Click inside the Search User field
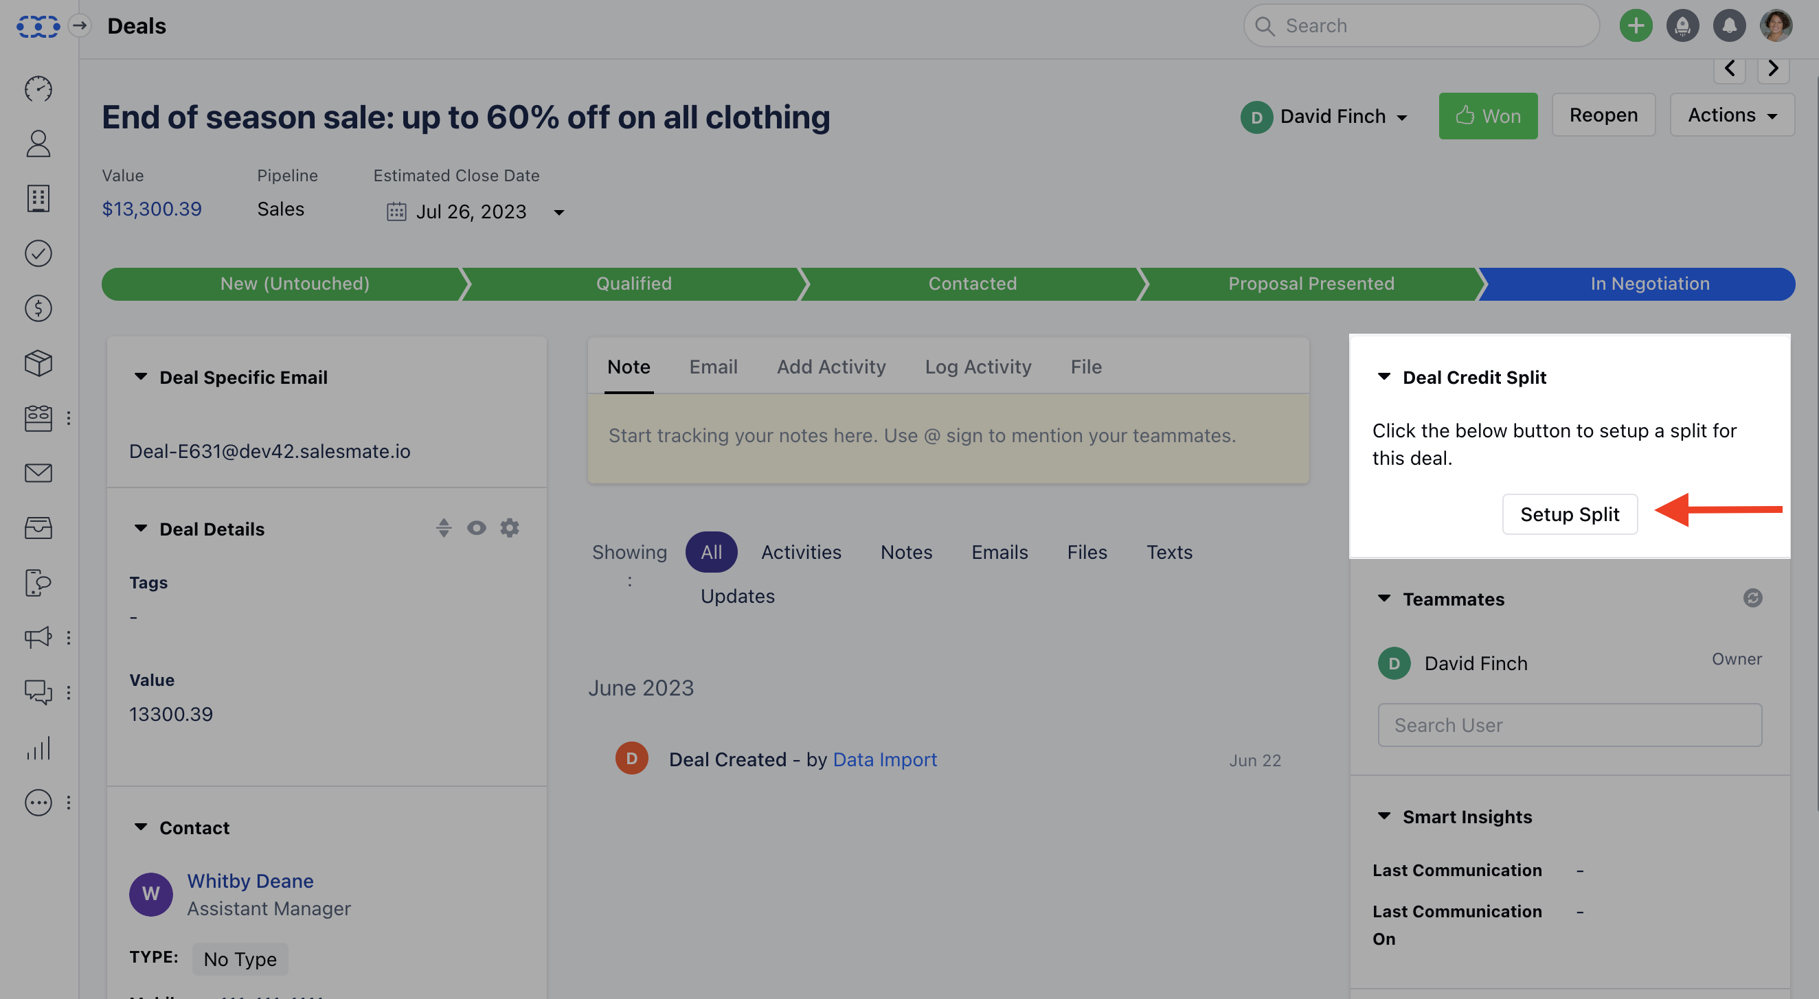 [x=1569, y=724]
